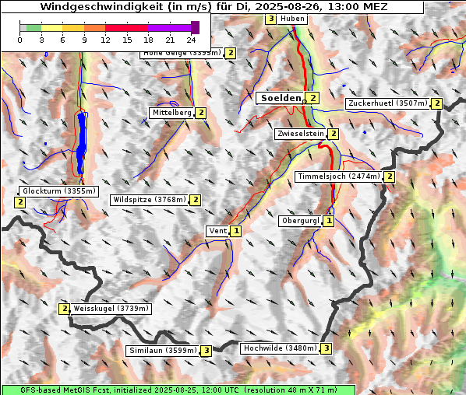Click the red segment in wind legend
The image size is (466, 395).
(x=126, y=28)
